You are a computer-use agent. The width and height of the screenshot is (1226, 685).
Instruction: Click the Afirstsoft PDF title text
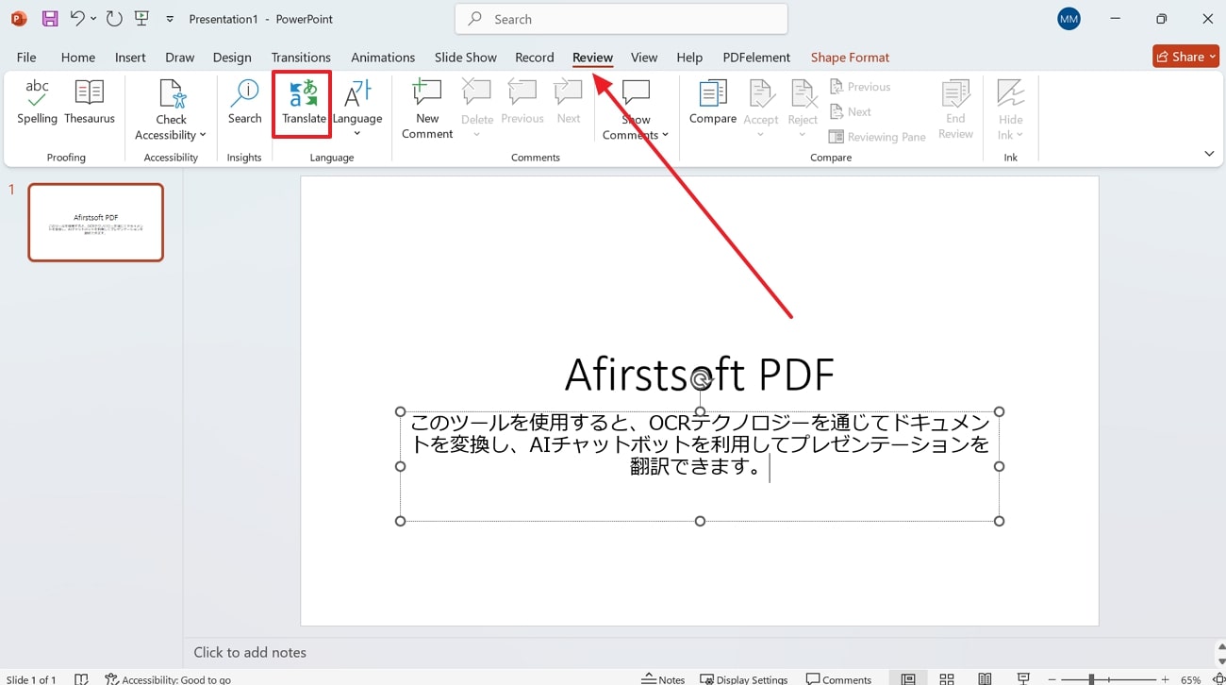[699, 375]
